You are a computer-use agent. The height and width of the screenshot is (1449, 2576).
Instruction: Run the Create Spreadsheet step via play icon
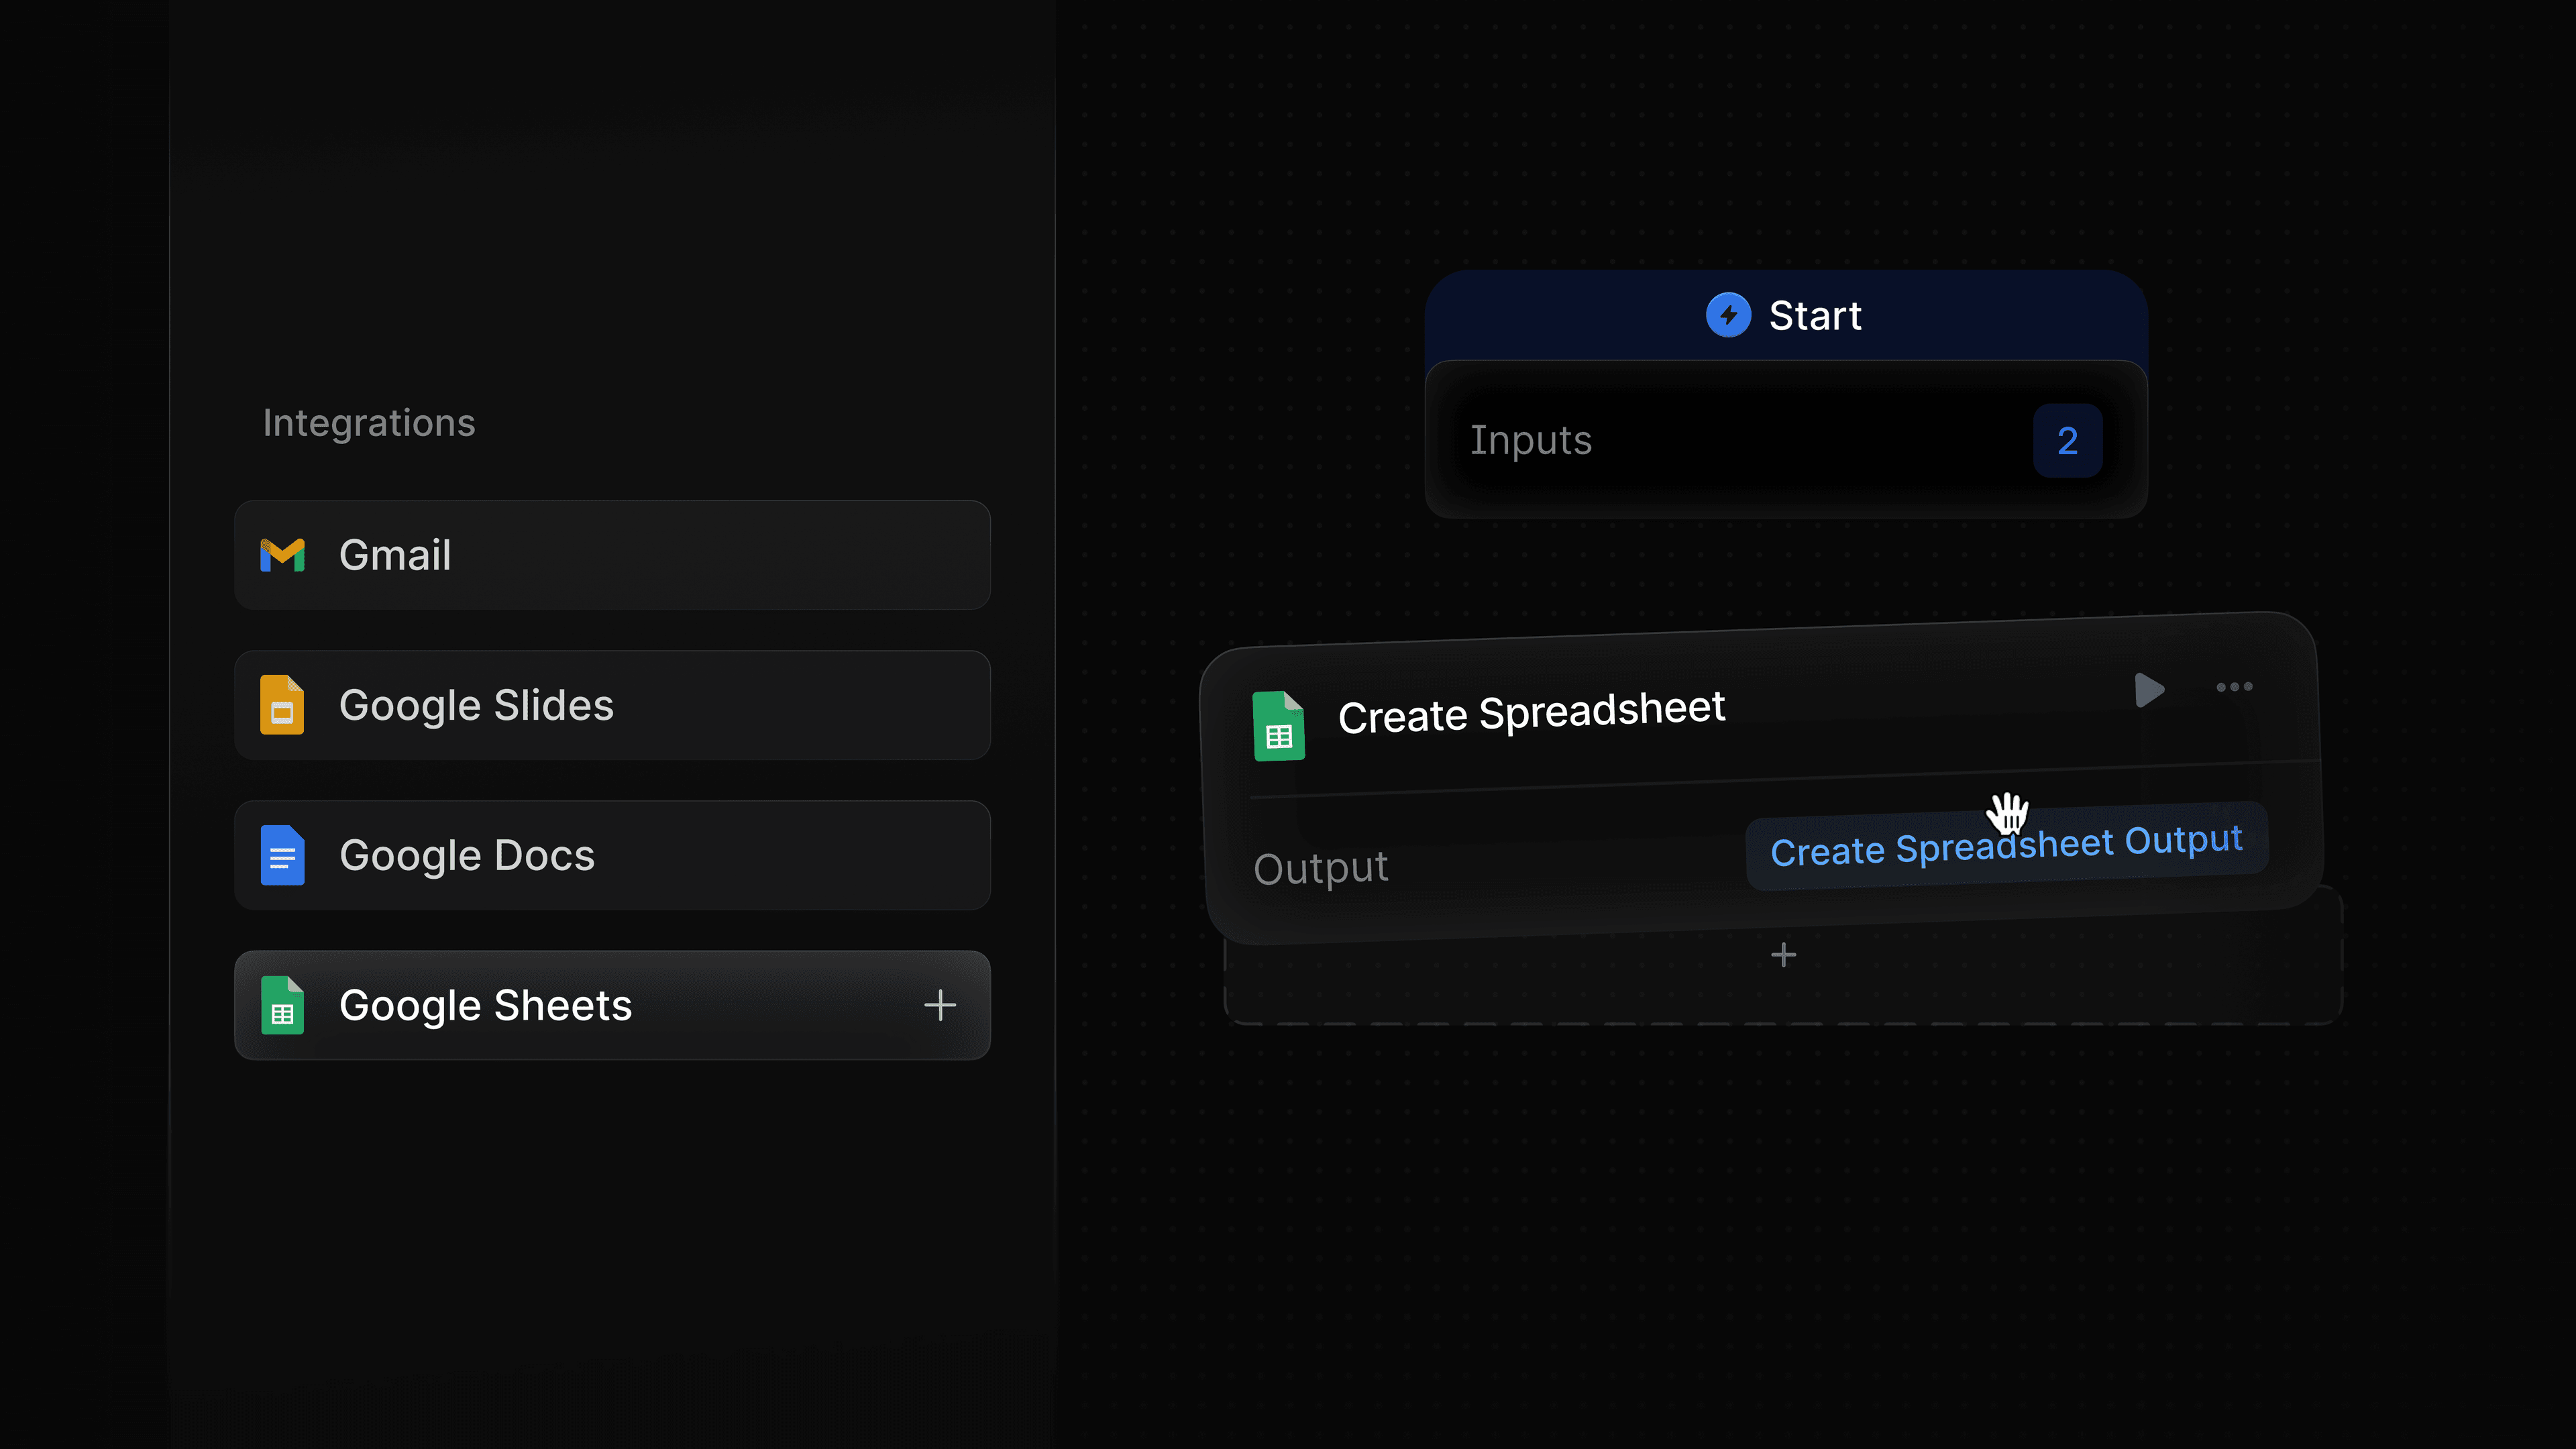click(2148, 689)
